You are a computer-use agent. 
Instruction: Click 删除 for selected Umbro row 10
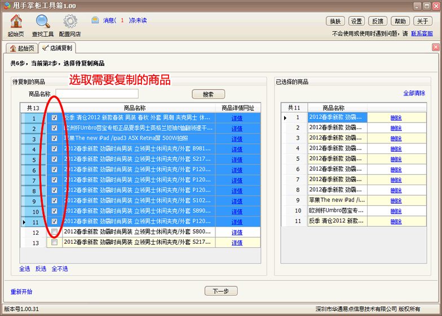396,211
